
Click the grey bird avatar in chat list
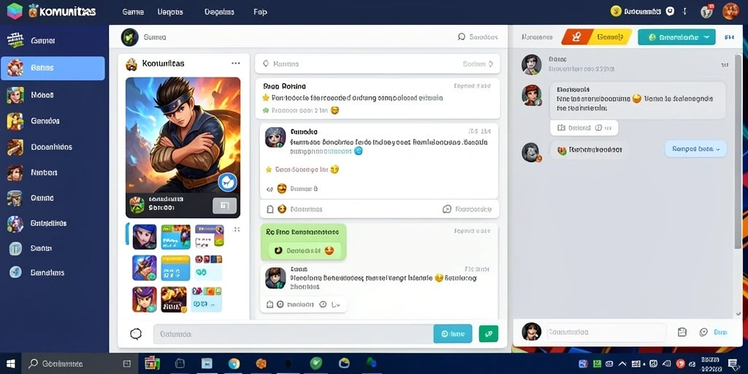coord(531,152)
